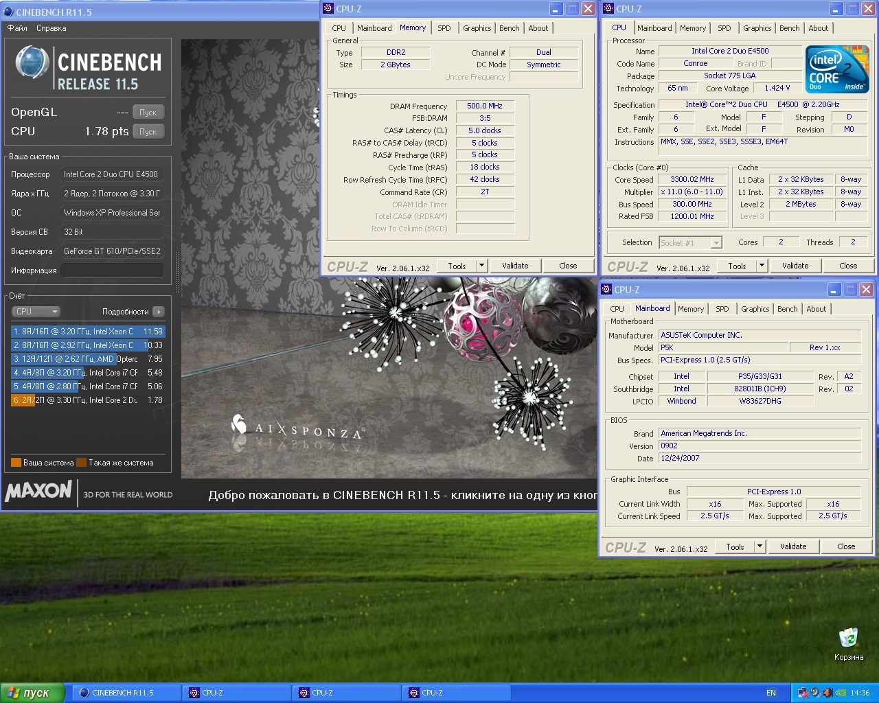Image resolution: width=879 pixels, height=703 pixels.
Task: Open the Справка menu in Cinebench
Action: click(x=52, y=28)
